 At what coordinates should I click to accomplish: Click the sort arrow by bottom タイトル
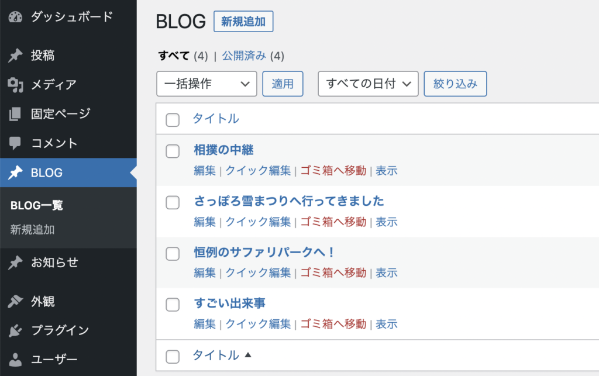coord(248,355)
